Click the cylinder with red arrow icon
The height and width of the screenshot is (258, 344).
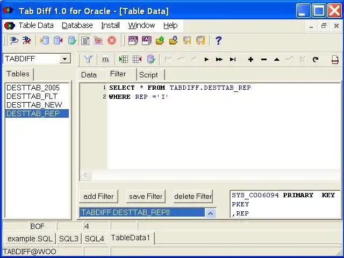(58, 41)
